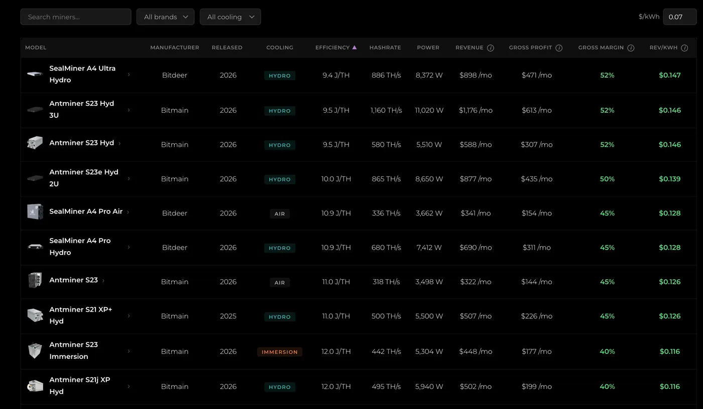Click the 1,160 TH/s hashrate value
This screenshot has width=703, height=409.
pyautogui.click(x=386, y=110)
